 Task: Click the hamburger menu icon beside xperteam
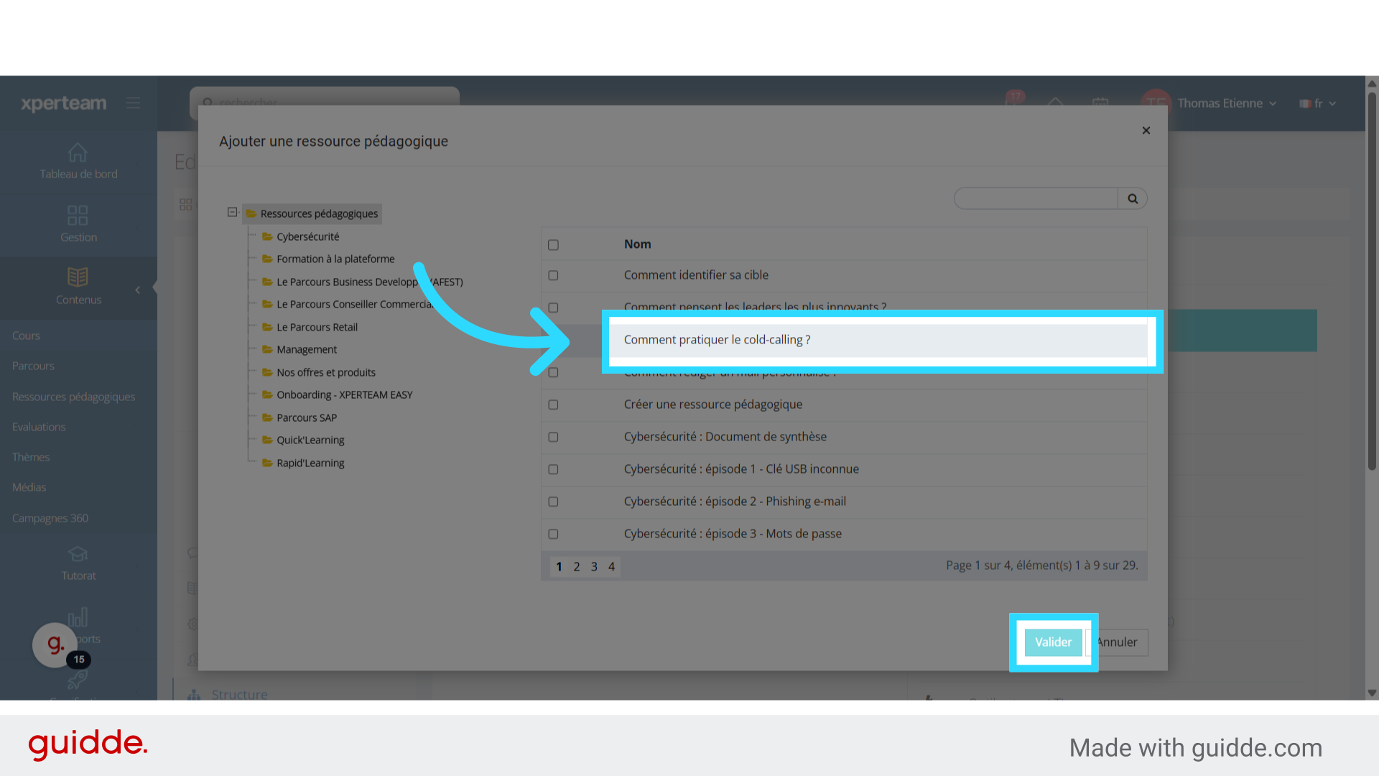pos(133,103)
